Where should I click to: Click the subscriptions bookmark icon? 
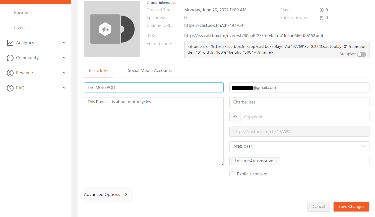pos(322,18)
